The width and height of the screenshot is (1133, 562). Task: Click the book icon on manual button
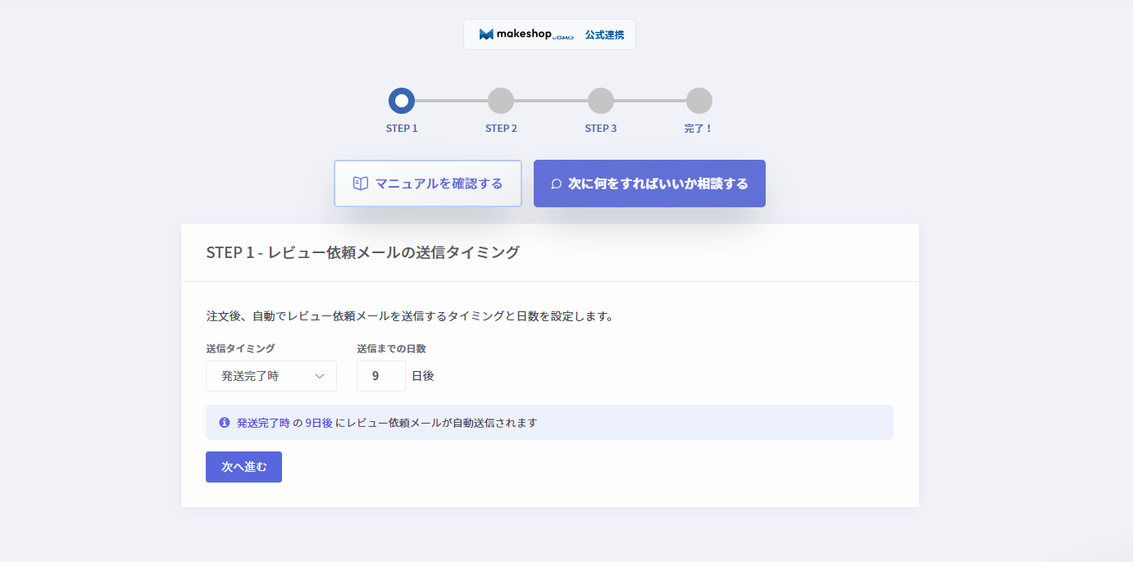[361, 184]
